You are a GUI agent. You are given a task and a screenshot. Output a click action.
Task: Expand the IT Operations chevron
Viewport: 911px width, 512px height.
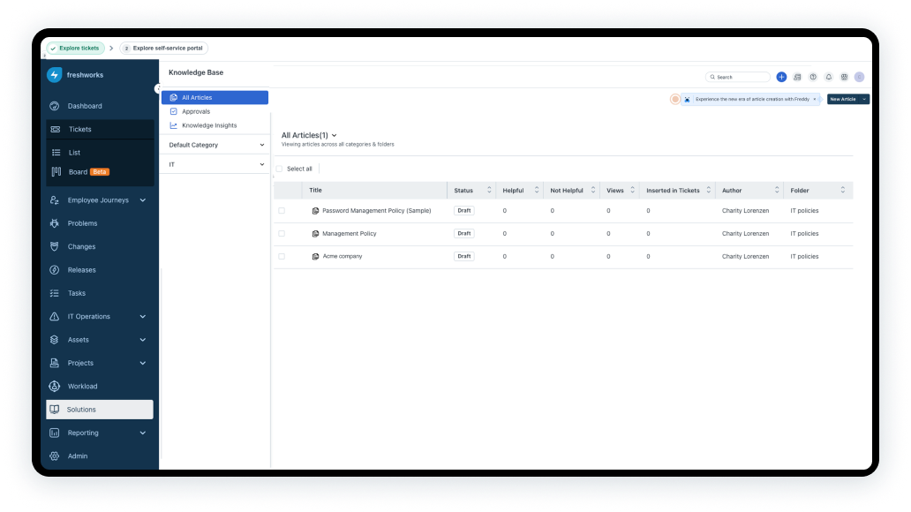point(143,316)
